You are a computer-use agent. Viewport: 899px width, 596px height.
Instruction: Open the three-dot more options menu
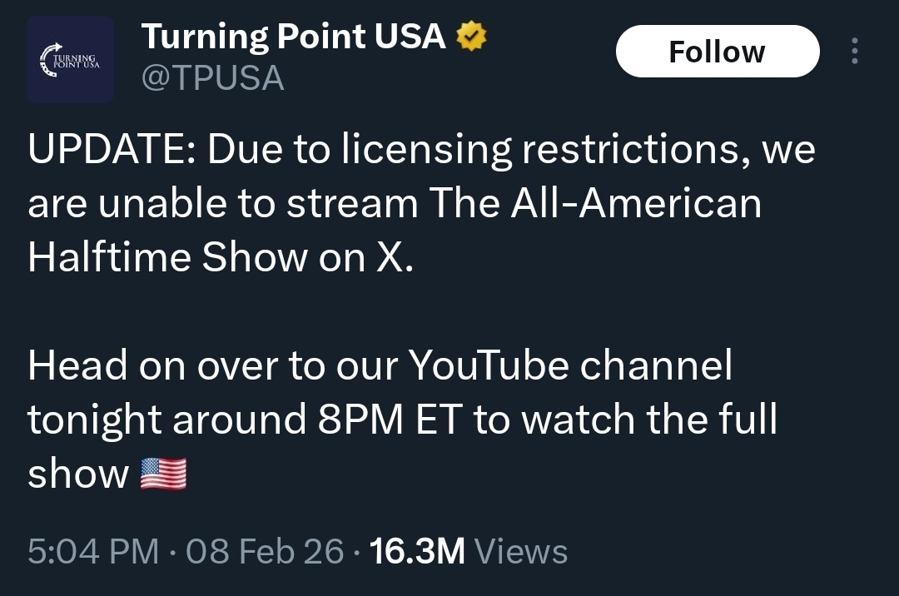[x=854, y=52]
